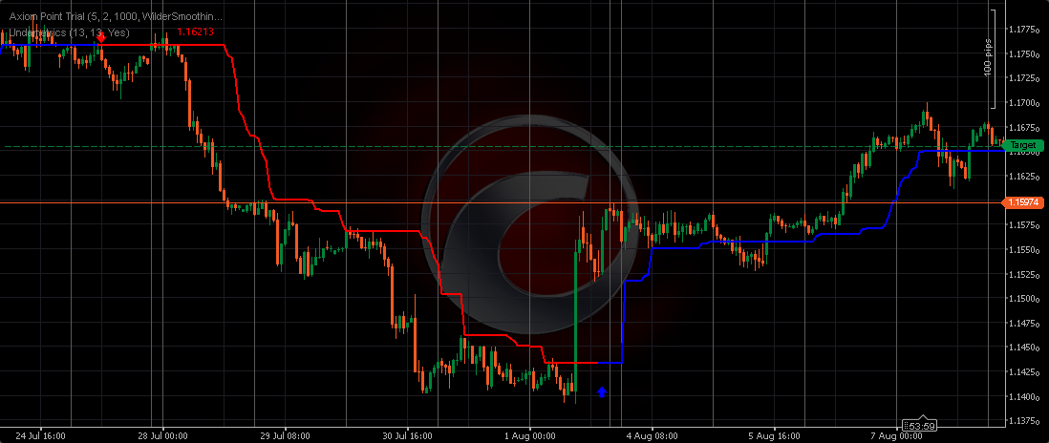Image resolution: width=1049 pixels, height=443 pixels.
Task: Click the 1.17500 price axis label
Action: point(1024,53)
